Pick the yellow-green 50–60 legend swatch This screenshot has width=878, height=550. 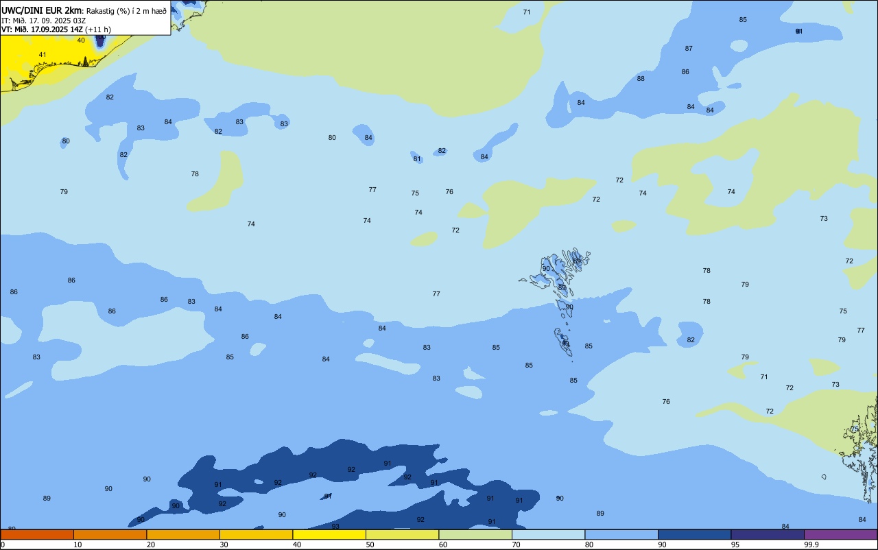(x=402, y=534)
